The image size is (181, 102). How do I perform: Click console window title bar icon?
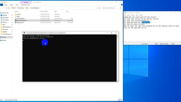[24, 33]
